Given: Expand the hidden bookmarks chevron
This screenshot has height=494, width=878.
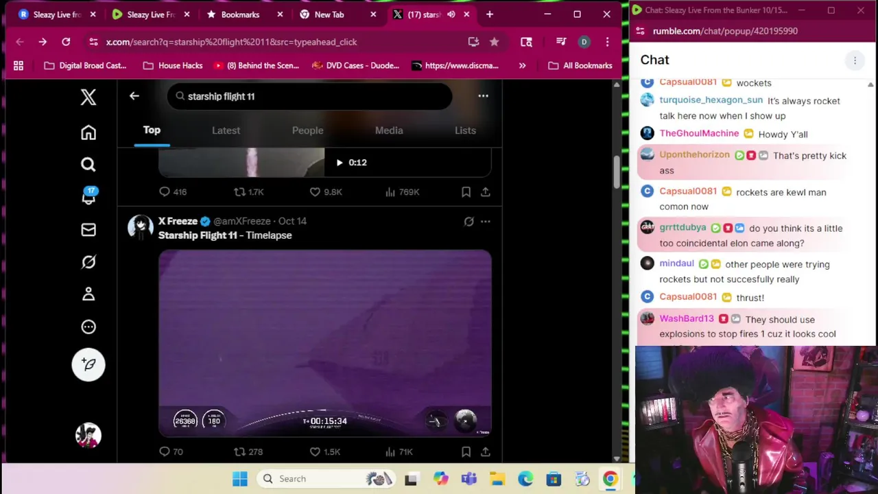Looking at the screenshot, I should [523, 66].
